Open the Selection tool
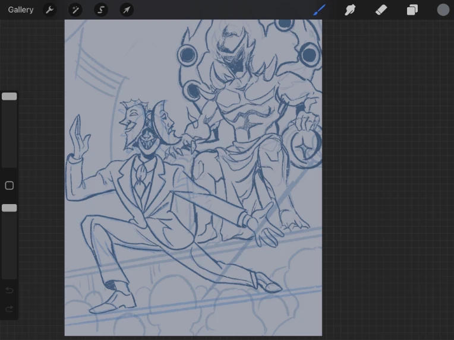Screen dimensions: 454x340 [101, 10]
